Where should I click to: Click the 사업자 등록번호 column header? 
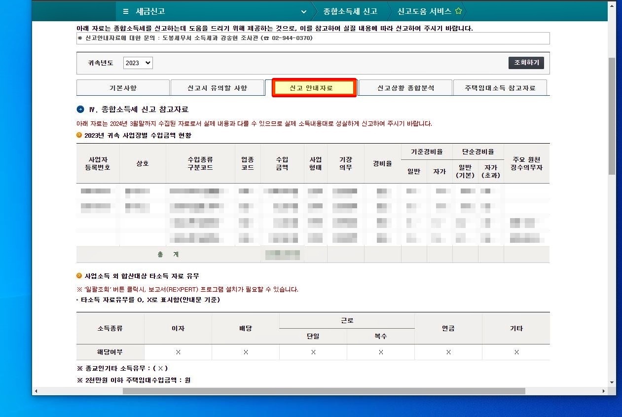tap(98, 163)
